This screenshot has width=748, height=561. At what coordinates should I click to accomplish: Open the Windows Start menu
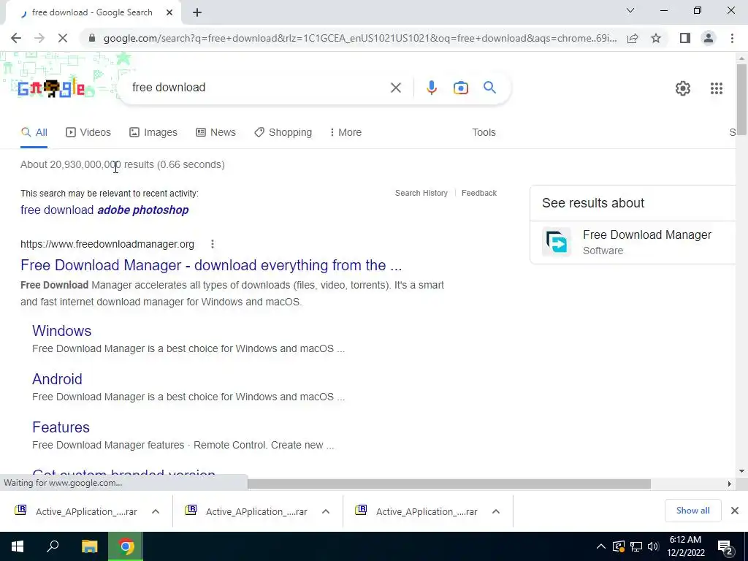[18, 546]
